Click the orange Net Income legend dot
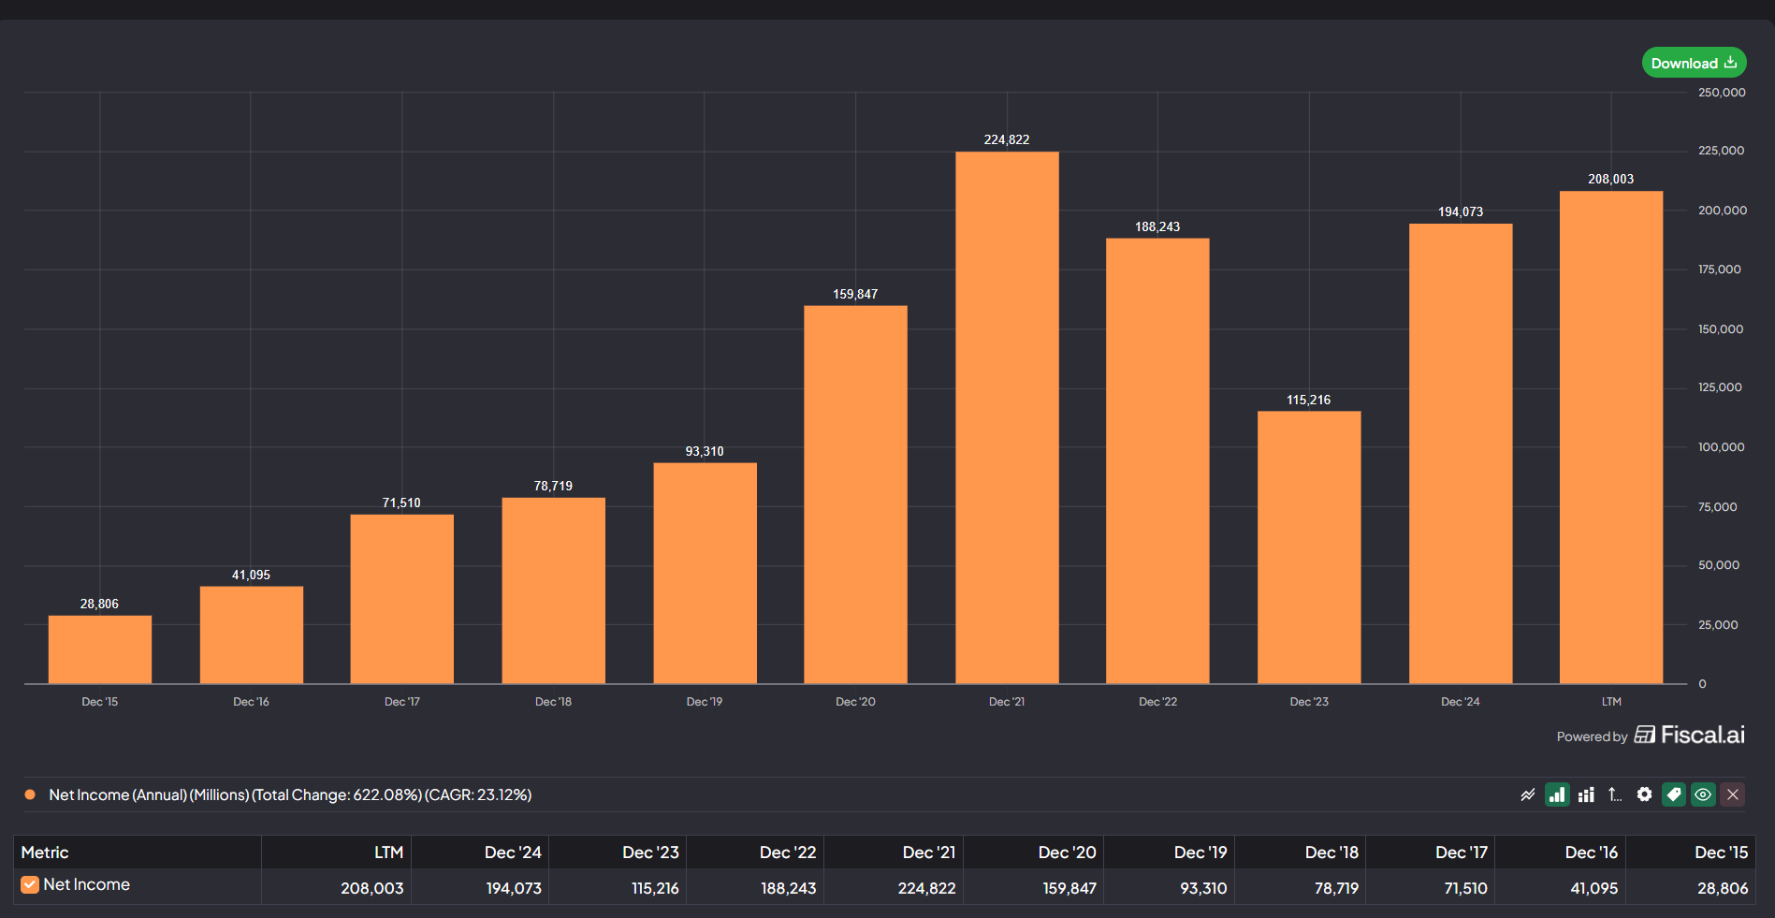This screenshot has width=1775, height=918. 30,794
